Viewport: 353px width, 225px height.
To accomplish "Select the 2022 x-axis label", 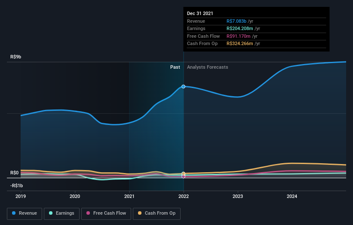I will click(184, 196).
